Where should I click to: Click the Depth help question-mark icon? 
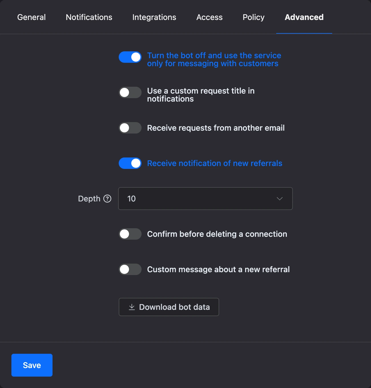coord(107,199)
